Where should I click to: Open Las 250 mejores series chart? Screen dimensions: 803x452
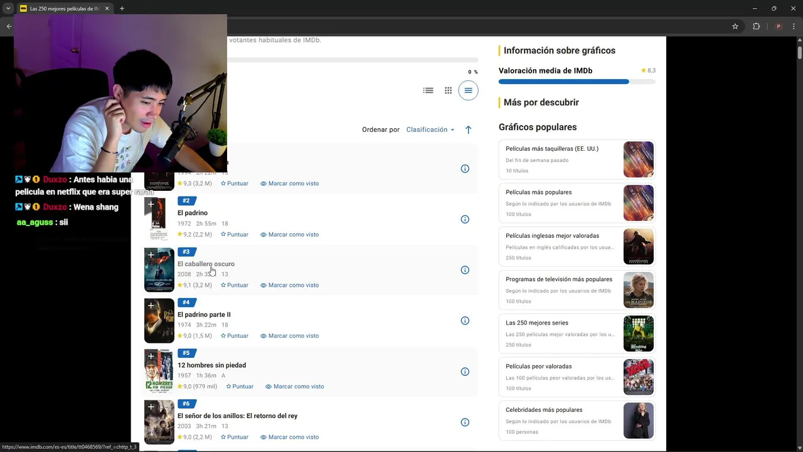(577, 333)
